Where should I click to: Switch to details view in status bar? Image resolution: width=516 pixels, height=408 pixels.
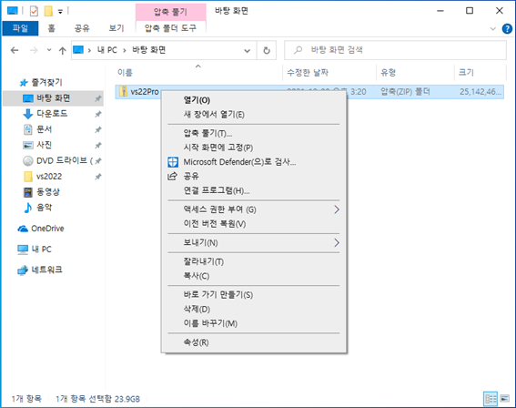491,399
